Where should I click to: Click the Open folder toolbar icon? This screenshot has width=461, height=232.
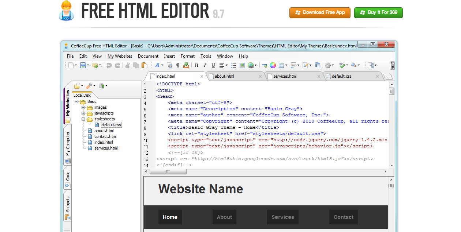[95, 65]
